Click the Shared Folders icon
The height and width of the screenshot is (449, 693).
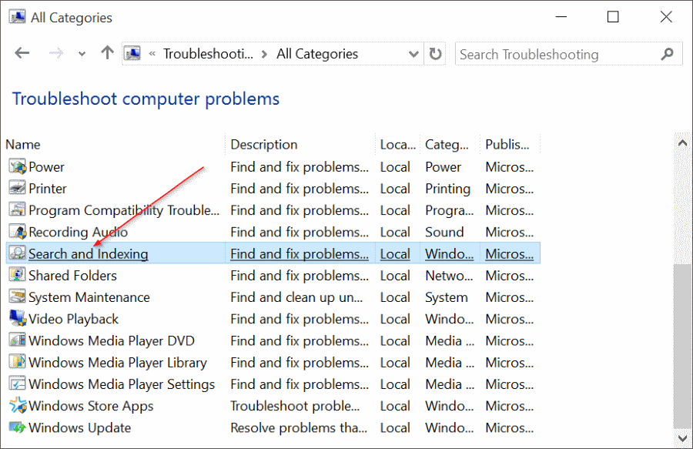point(18,275)
